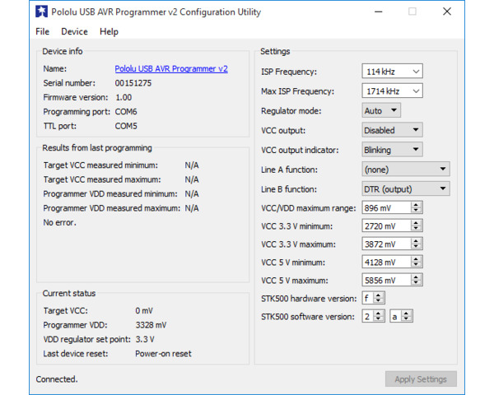Decrease VCC 3.3 V maximum with down arrow
The width and height of the screenshot is (494, 395).
[x=416, y=247]
